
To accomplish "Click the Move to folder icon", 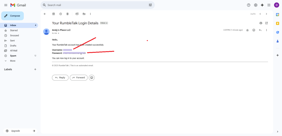I will [84, 14].
